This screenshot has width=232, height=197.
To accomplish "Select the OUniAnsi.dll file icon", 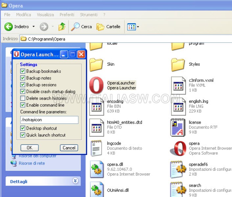I will point(97,189).
